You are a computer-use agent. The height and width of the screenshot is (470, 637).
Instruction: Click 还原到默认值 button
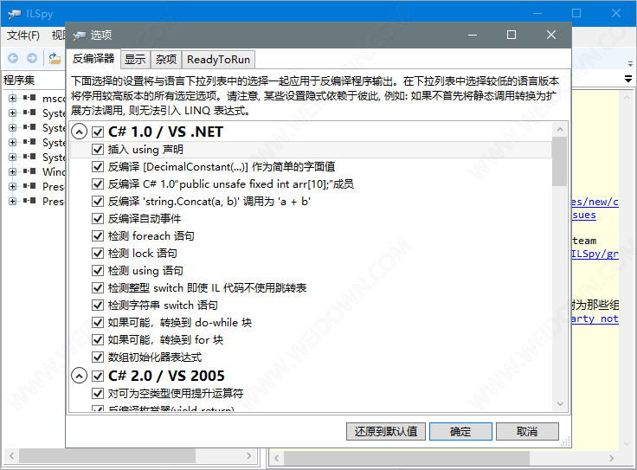[x=385, y=431]
